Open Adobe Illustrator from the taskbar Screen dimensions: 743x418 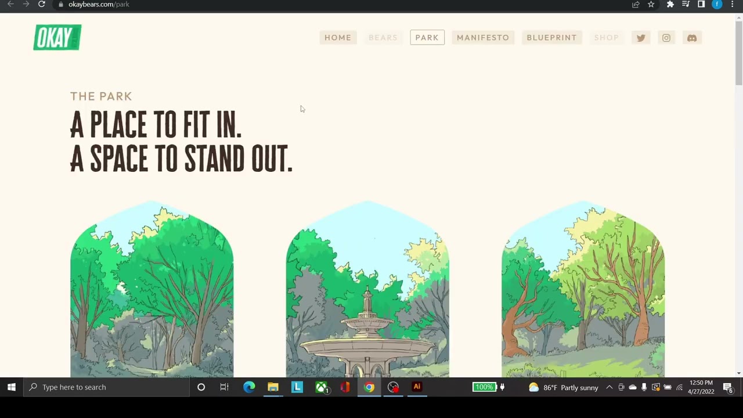coord(417,387)
